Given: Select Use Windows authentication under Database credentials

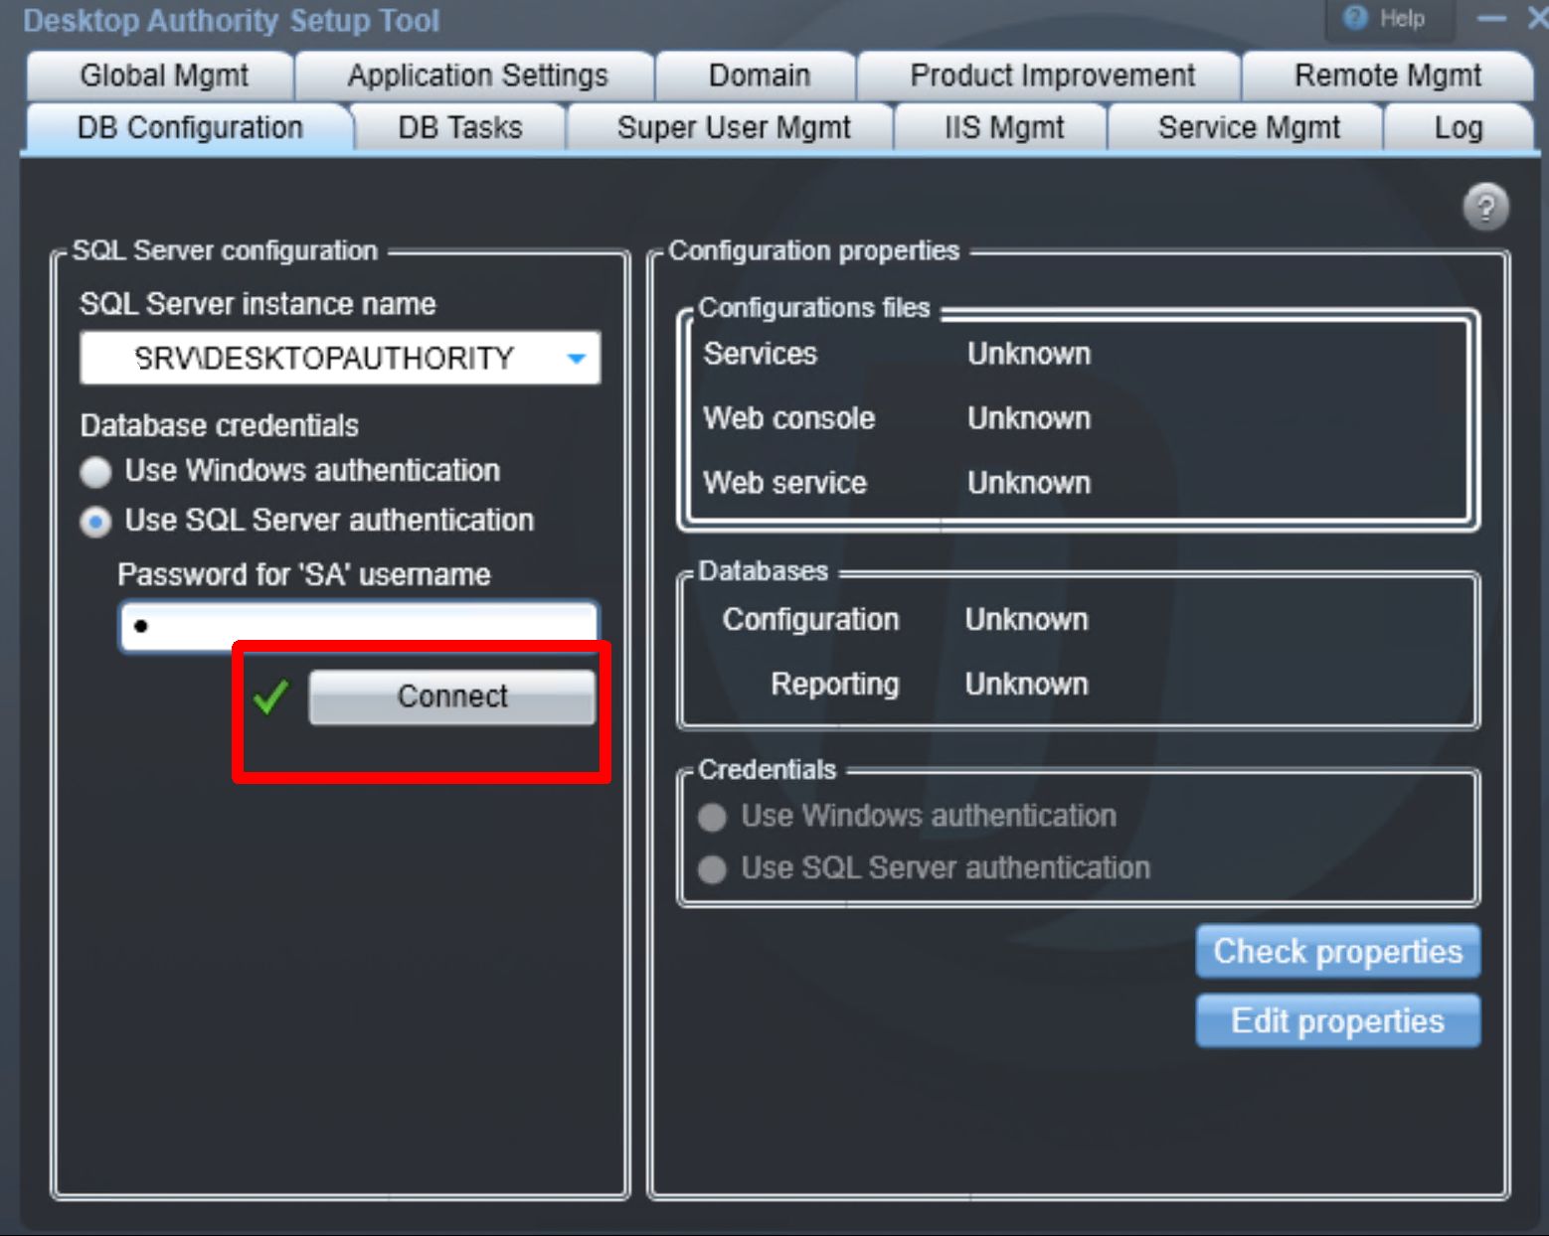Looking at the screenshot, I should pyautogui.click(x=95, y=471).
